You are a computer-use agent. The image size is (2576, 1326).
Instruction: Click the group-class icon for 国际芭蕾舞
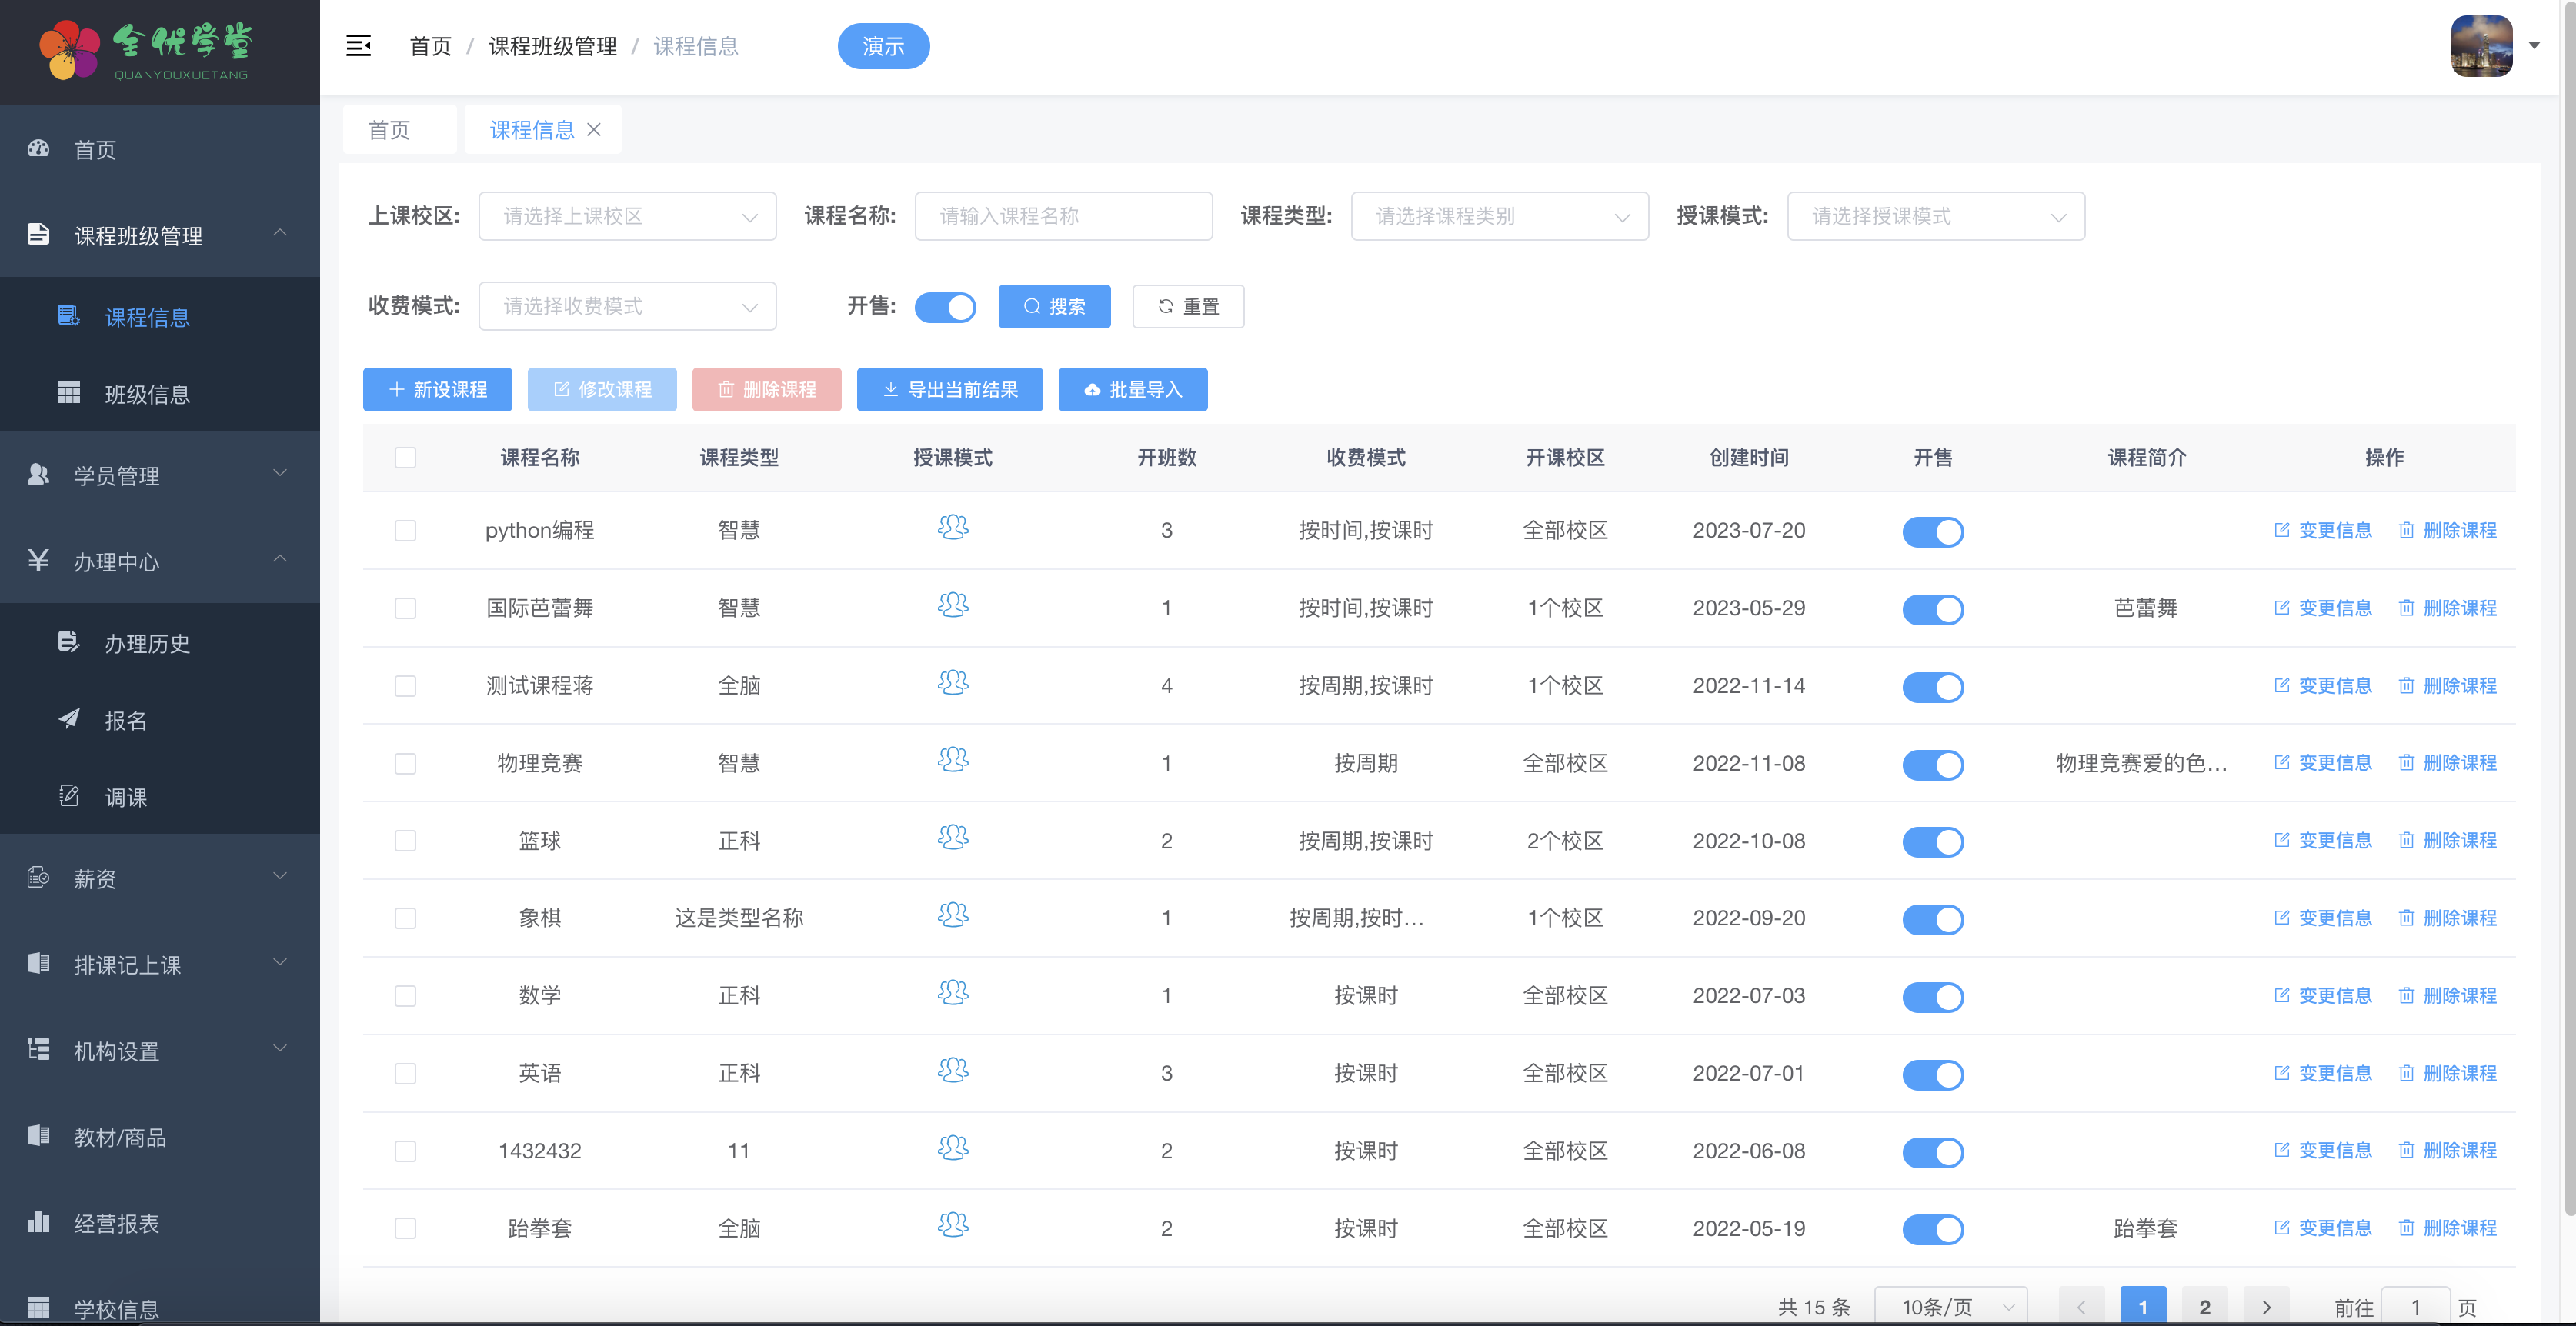coord(953,605)
